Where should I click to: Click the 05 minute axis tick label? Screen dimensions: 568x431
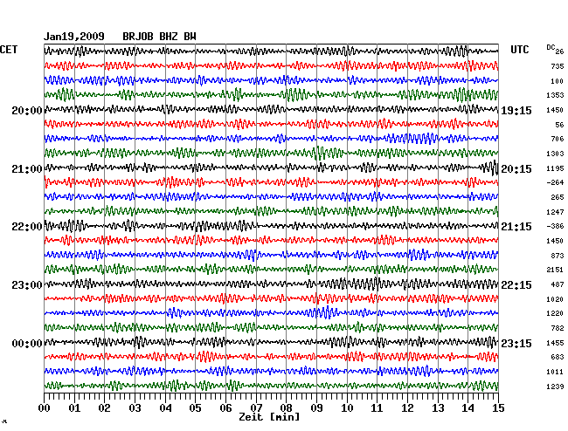[195, 408]
